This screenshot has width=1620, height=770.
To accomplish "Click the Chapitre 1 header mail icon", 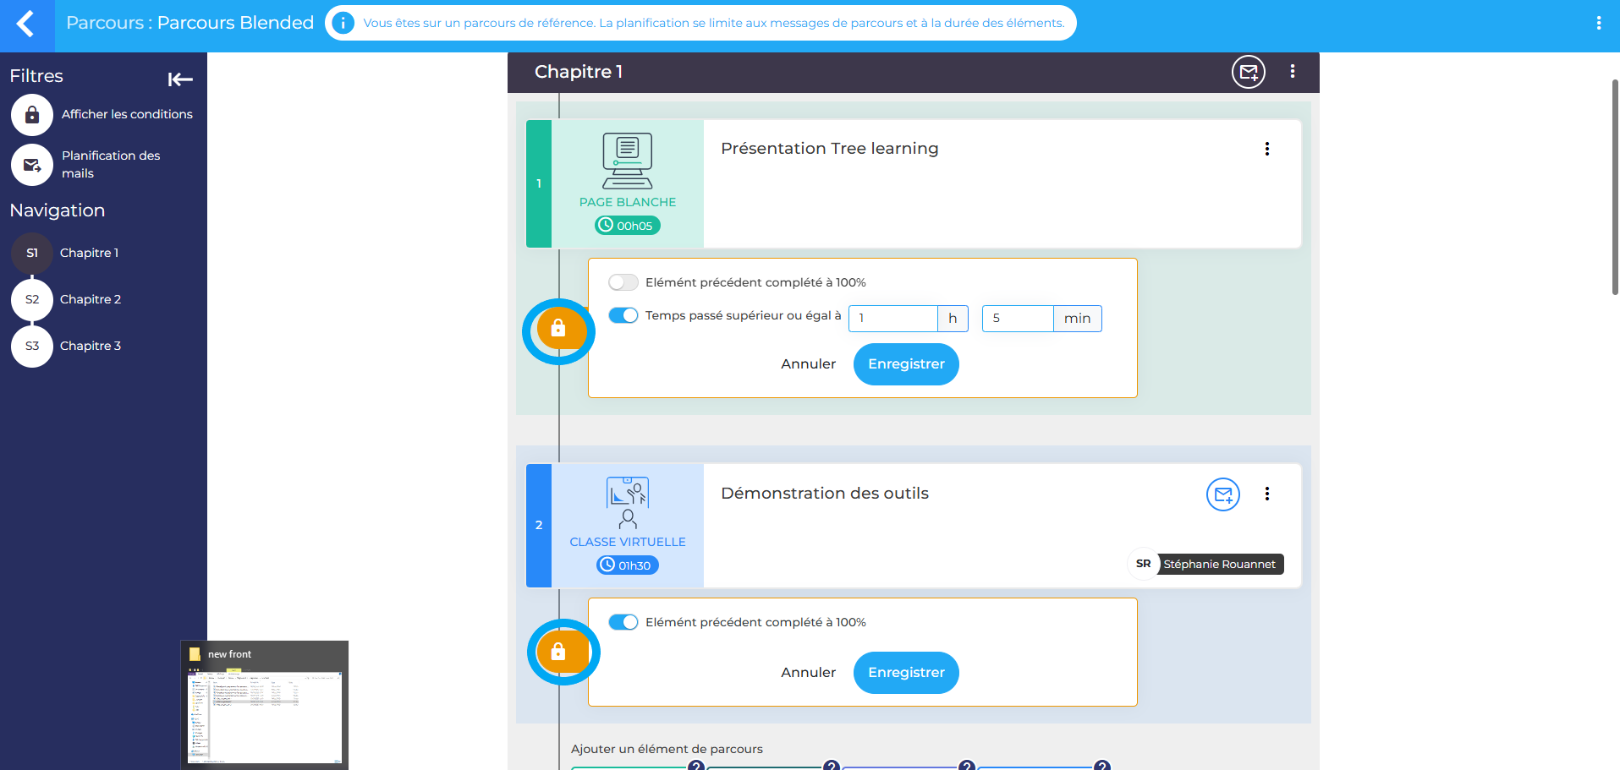I will click(1248, 72).
